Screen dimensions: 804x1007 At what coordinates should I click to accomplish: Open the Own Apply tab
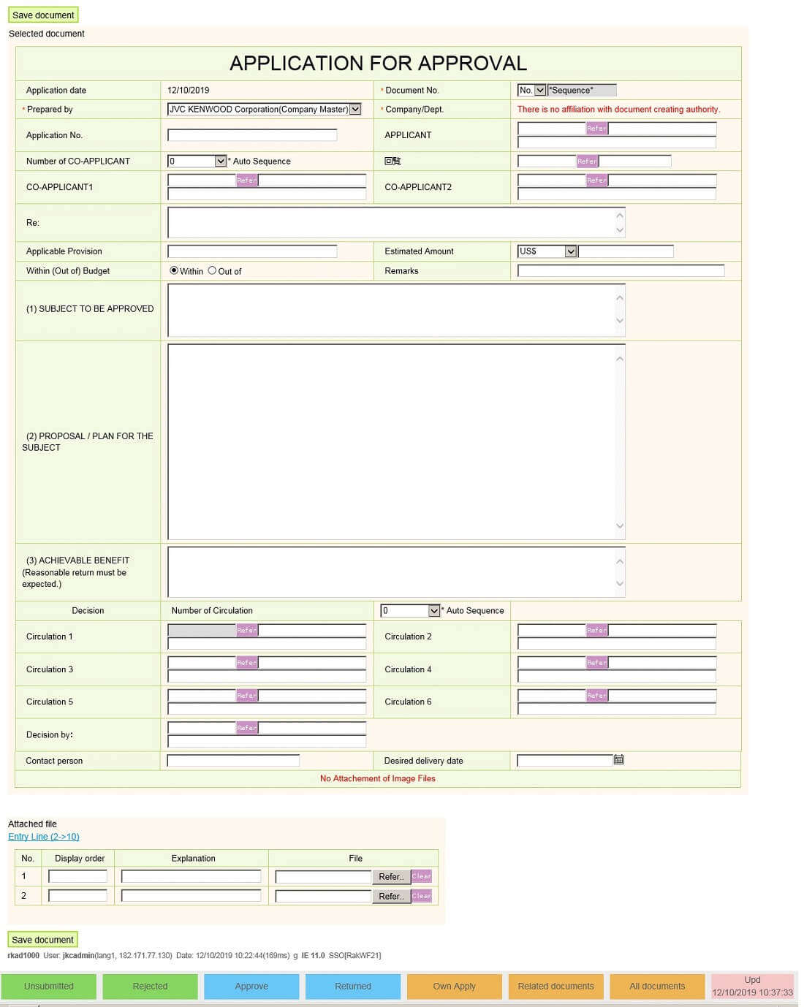pyautogui.click(x=455, y=987)
